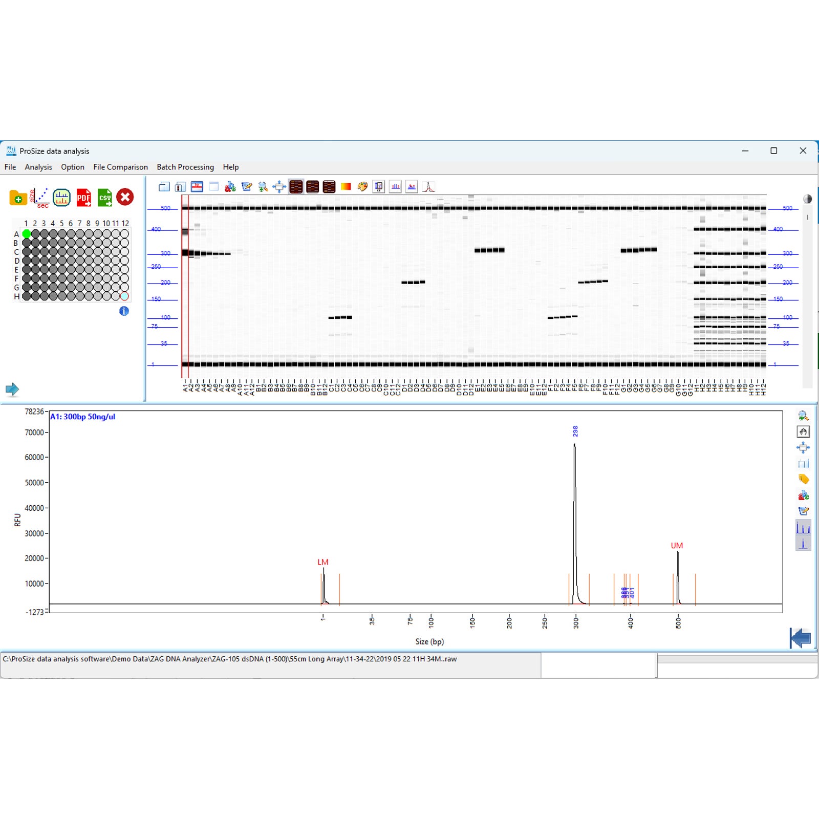Click the single peak curve icon in the gel toolbar

[x=428, y=187]
